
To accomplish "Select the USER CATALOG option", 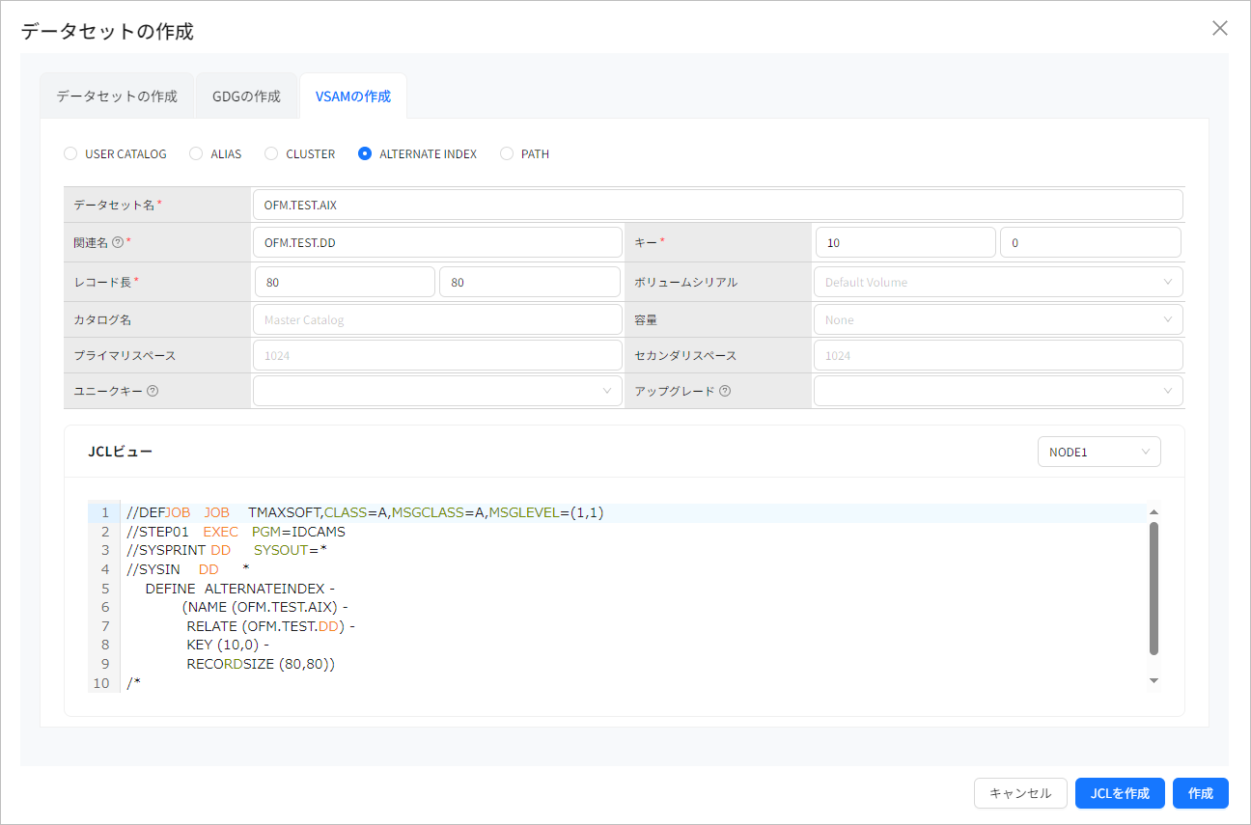I will 69,153.
